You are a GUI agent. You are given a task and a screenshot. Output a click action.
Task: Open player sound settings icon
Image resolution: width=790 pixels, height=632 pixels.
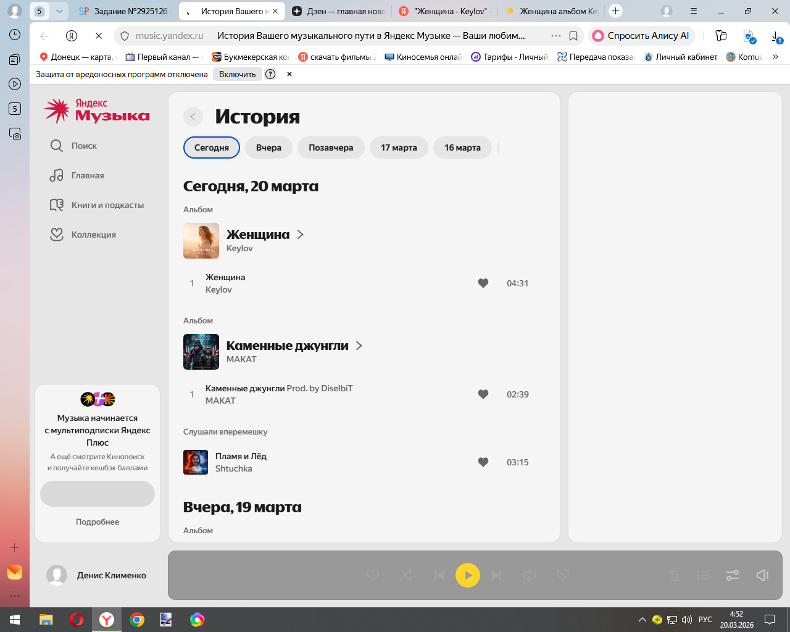click(733, 575)
